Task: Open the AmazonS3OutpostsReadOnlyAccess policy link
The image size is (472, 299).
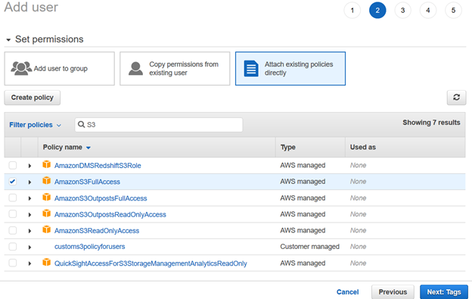Action: click(x=110, y=214)
